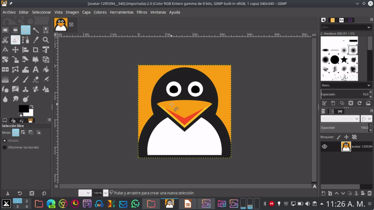Viewport: 374px width, 210px height.
Task: Open the Seleccionar menu
Action: click(42, 12)
